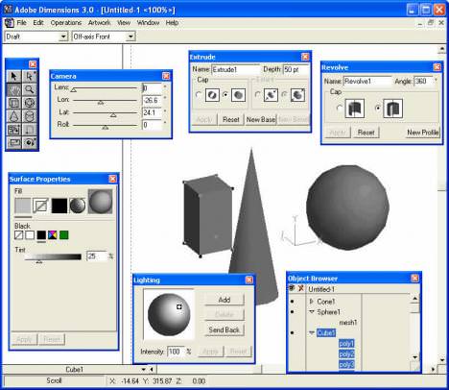
Task: Select second Cap radio button in Revolve panel
Action: coord(378,109)
